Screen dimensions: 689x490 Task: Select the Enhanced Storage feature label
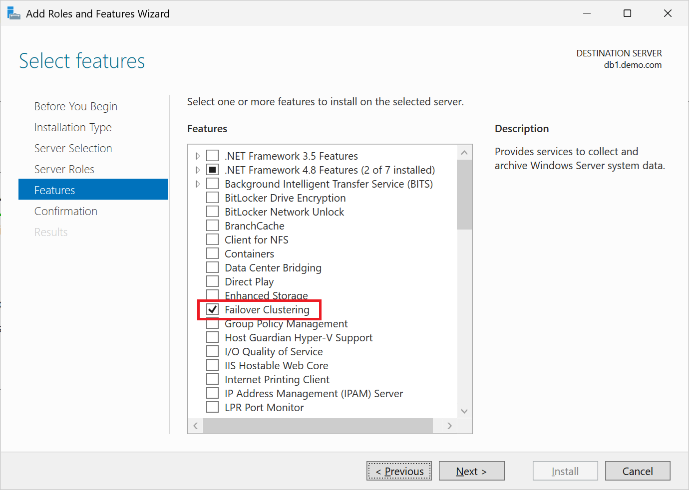coord(266,295)
